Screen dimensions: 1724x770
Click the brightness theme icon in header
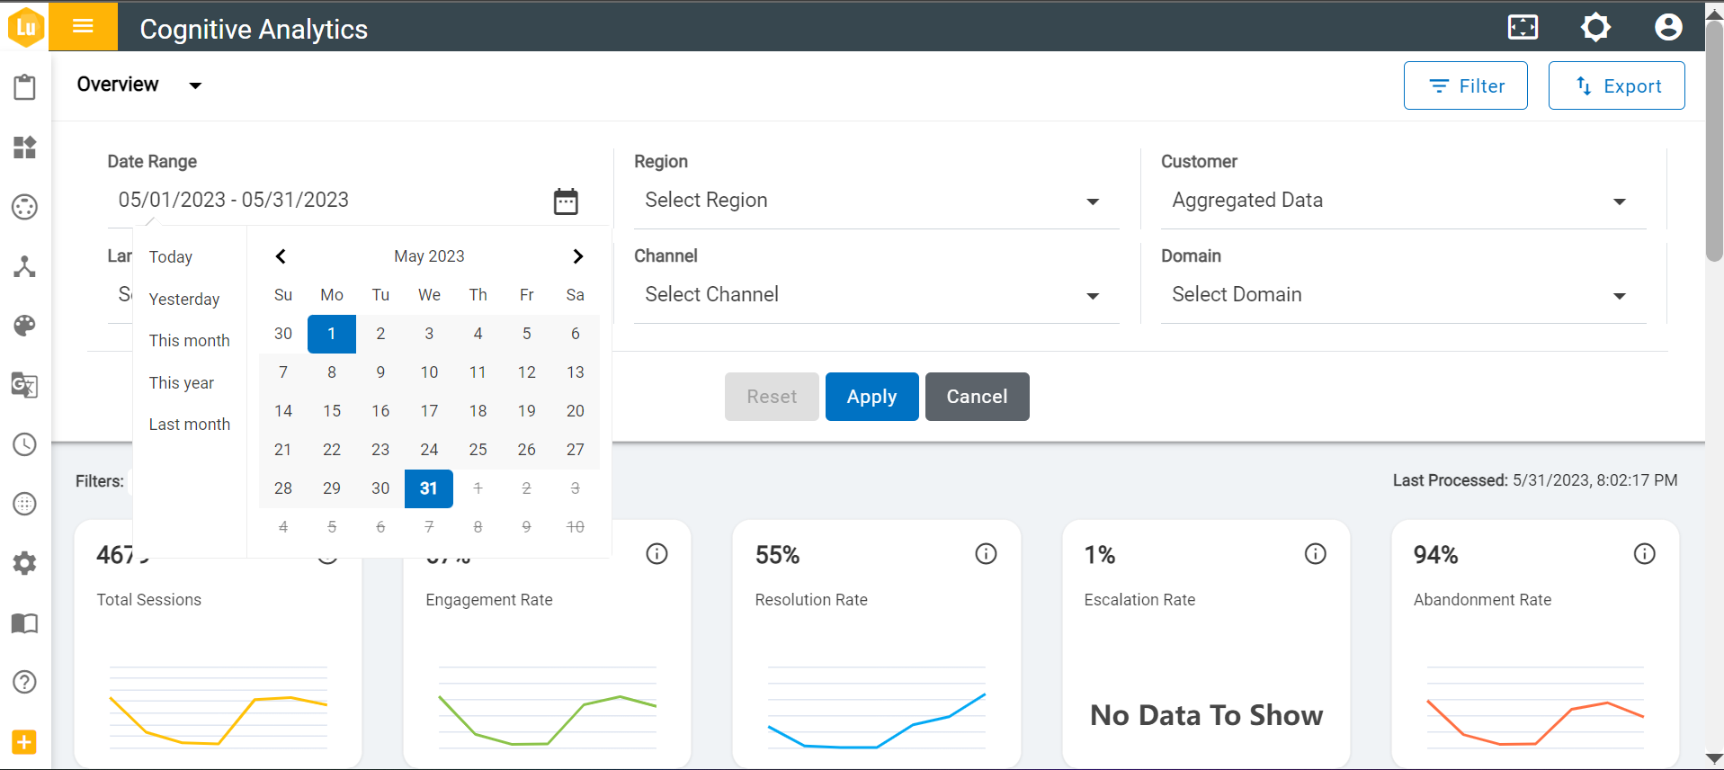click(x=1595, y=27)
